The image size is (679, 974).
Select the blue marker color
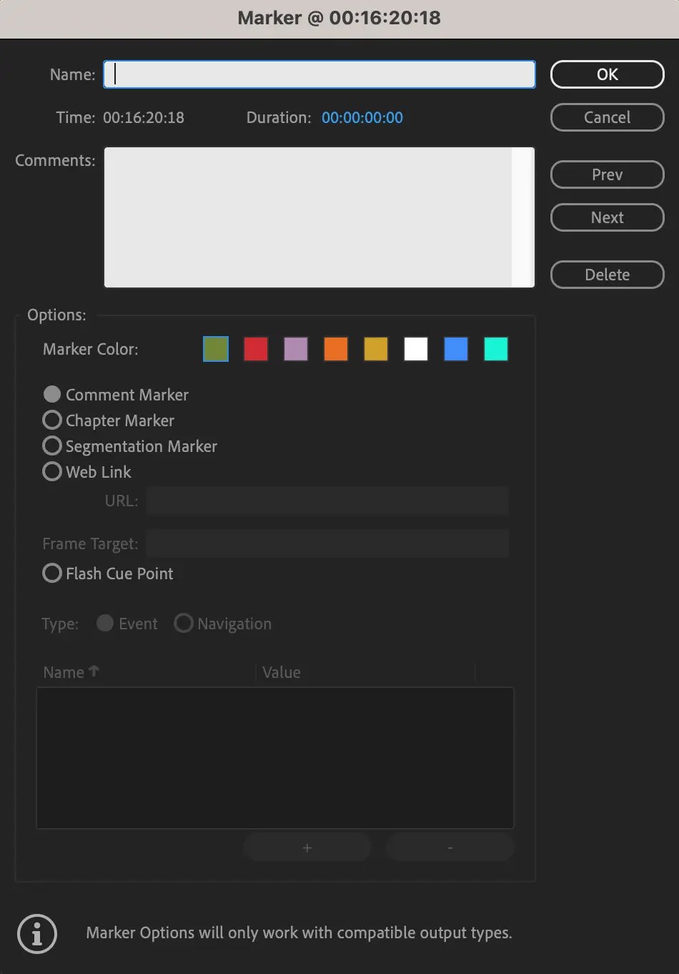click(x=456, y=349)
